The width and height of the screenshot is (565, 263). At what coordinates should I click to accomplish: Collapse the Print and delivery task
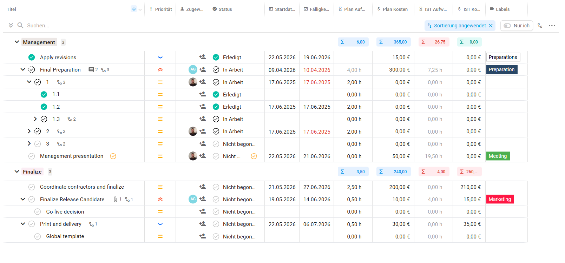point(23,224)
